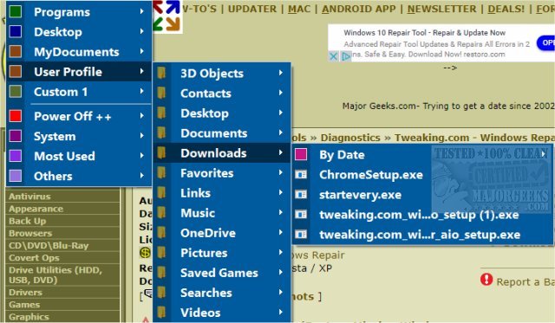Click the olive Custom 1 icon
Screen dimensions: 555x323
pos(16,92)
